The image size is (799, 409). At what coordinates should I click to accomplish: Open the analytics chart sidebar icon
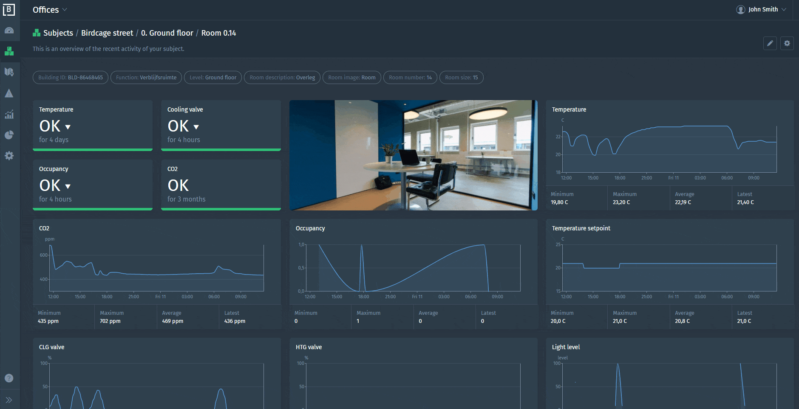pos(9,114)
